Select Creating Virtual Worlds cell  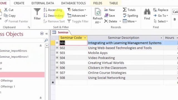(x=125, y=63)
